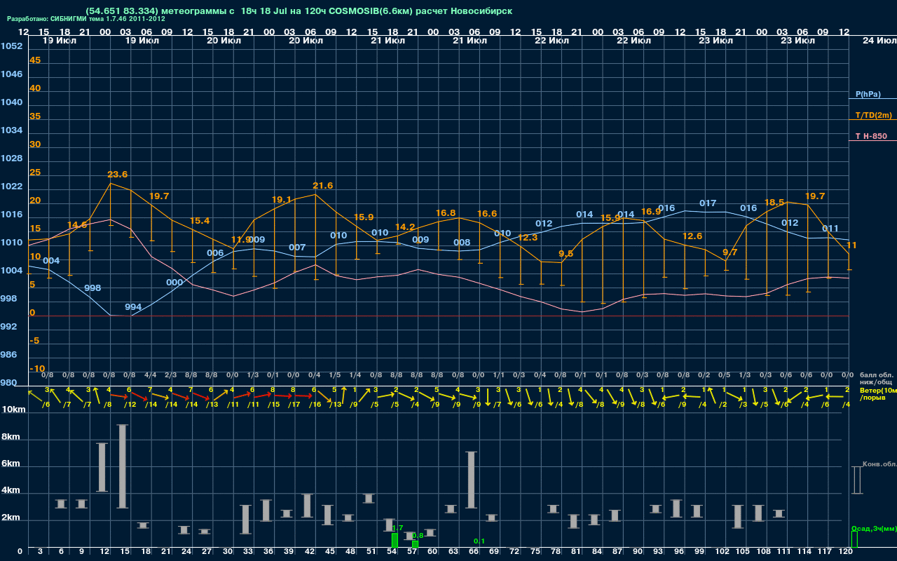This screenshot has height=561, width=897.
Task: Click the 000 pressure label
Action: click(174, 283)
